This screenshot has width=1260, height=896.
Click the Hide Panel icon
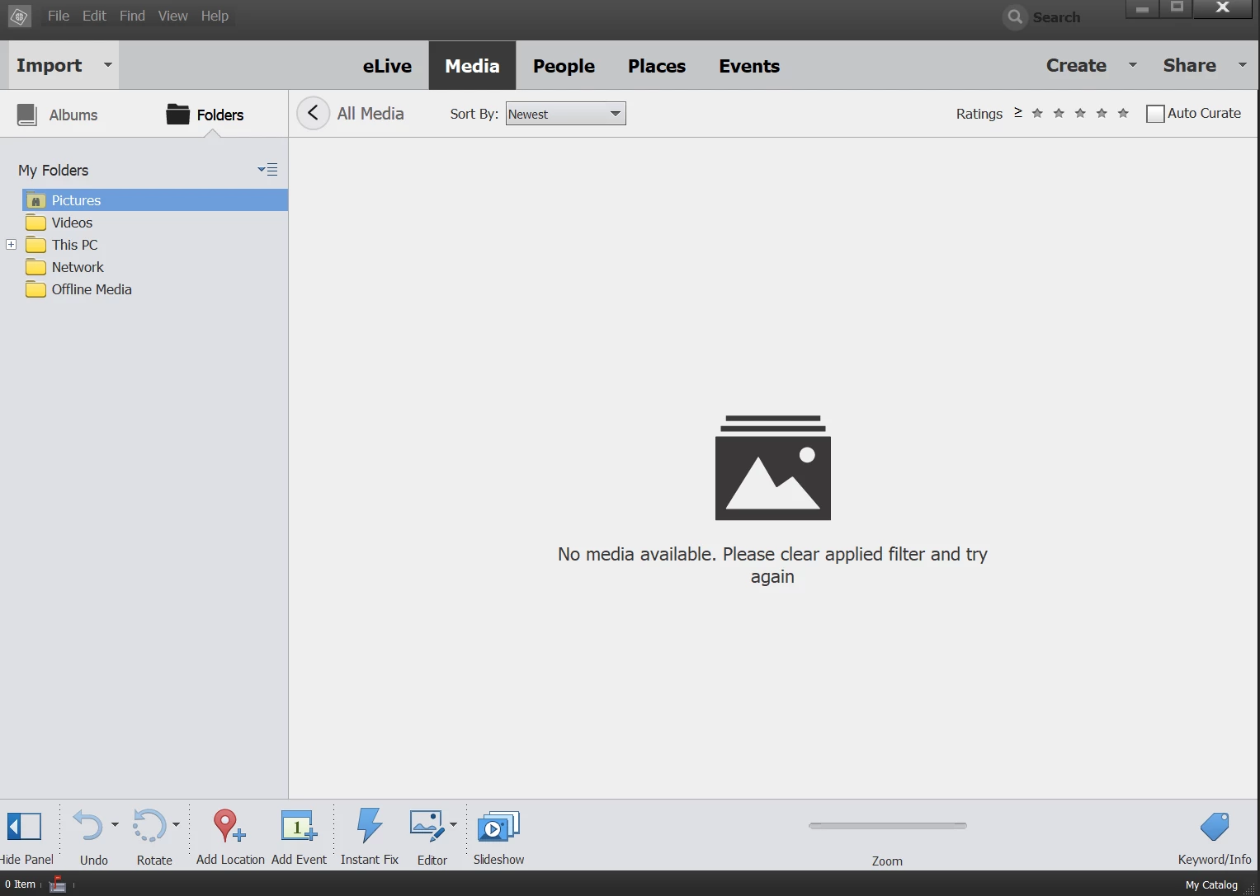pyautogui.click(x=24, y=826)
